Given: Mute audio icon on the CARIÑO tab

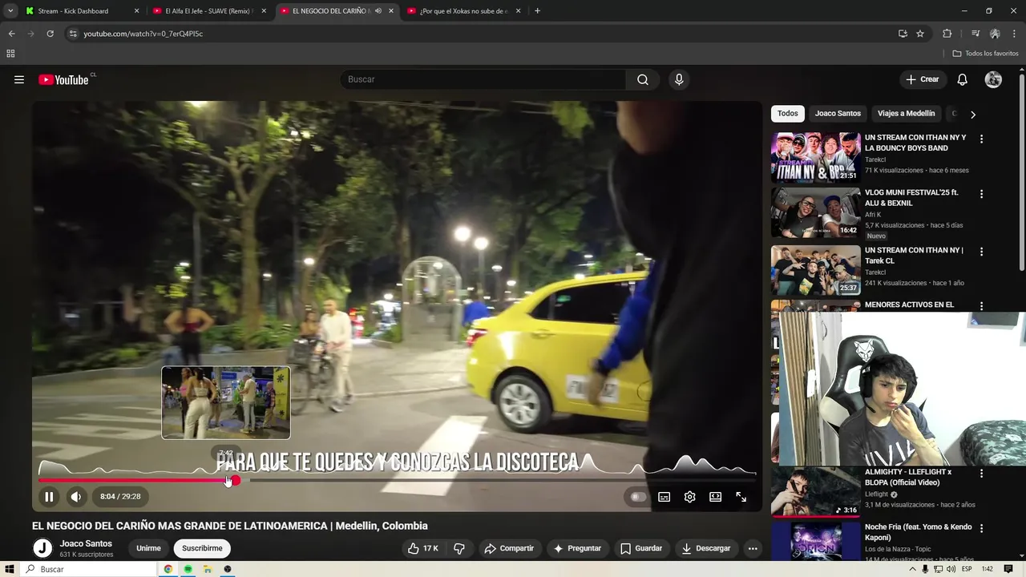Looking at the screenshot, I should (x=378, y=11).
